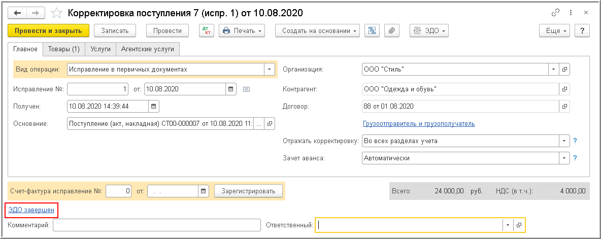Open the document structure icon
The height and width of the screenshot is (239, 601).
coord(373,30)
